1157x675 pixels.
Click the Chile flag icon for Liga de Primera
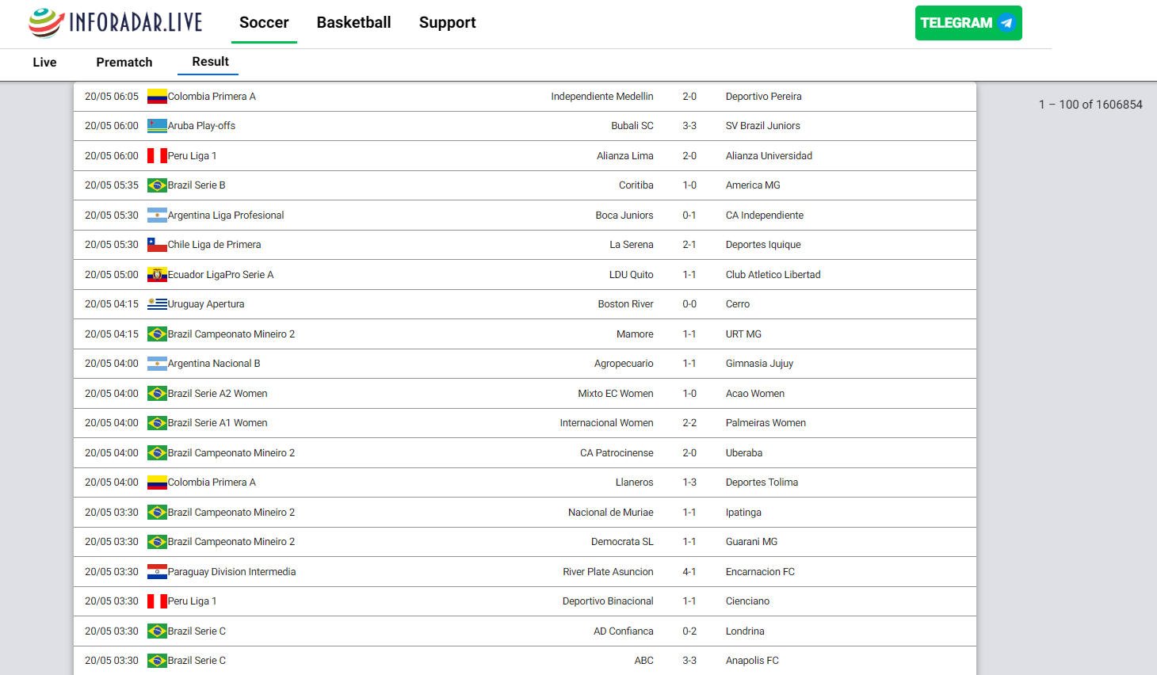click(157, 245)
